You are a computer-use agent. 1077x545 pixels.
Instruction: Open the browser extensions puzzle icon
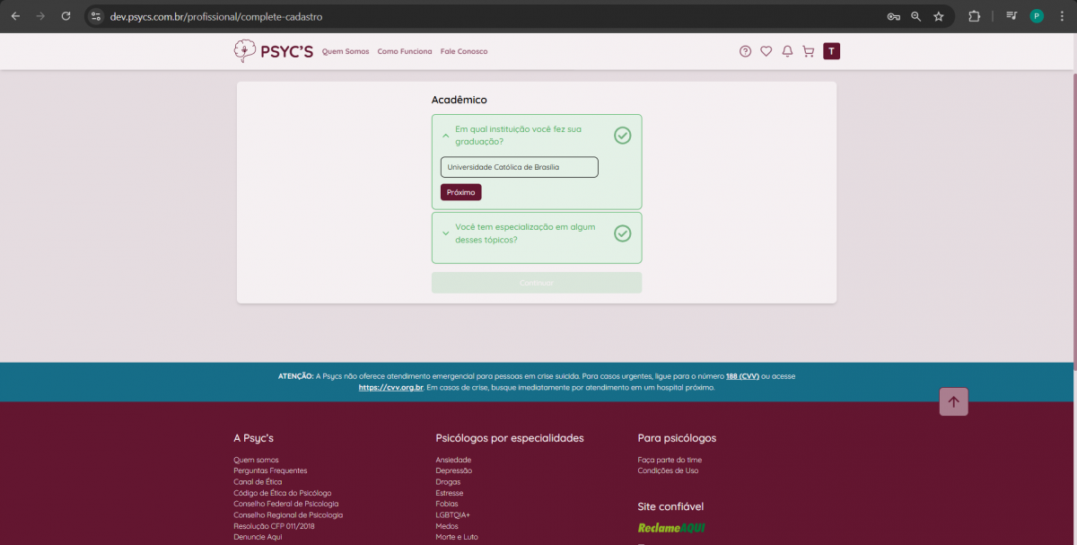click(x=974, y=16)
